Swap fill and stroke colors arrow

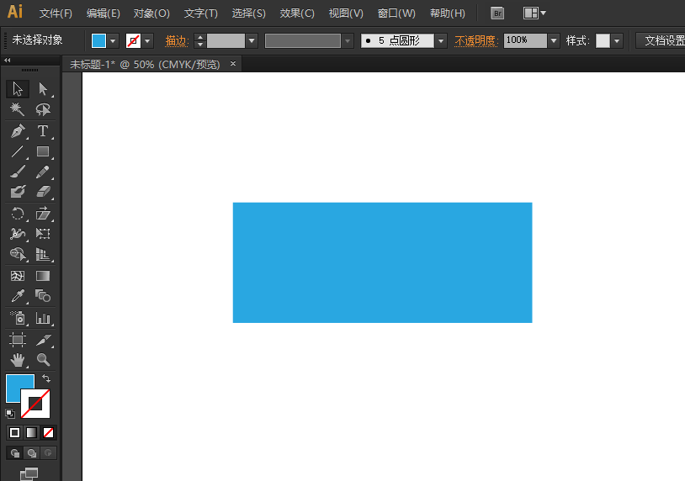[x=46, y=378]
